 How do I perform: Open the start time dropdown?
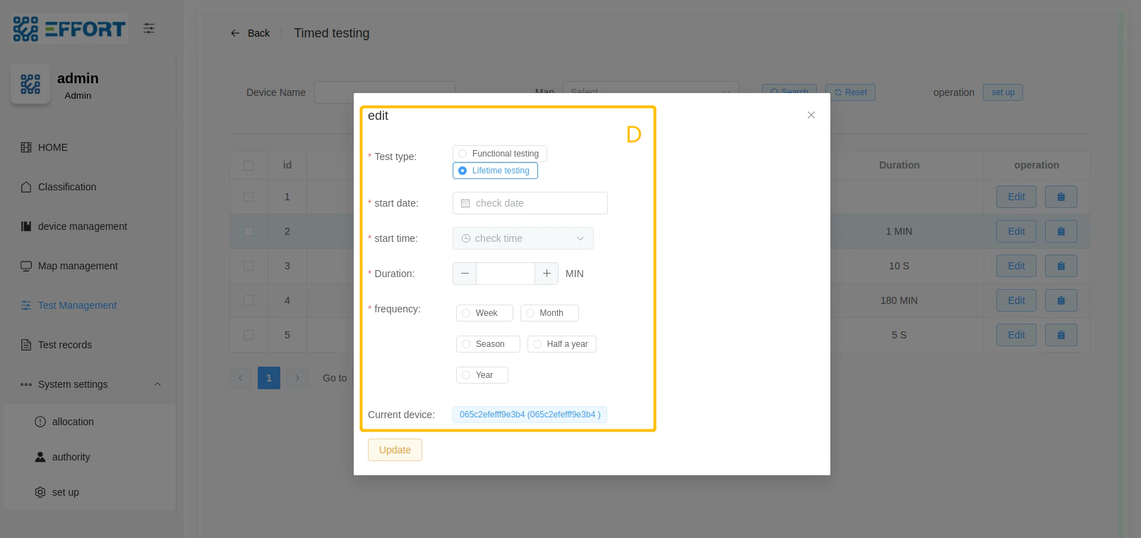point(522,238)
